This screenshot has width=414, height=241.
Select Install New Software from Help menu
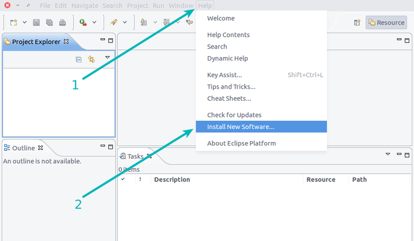(240, 126)
